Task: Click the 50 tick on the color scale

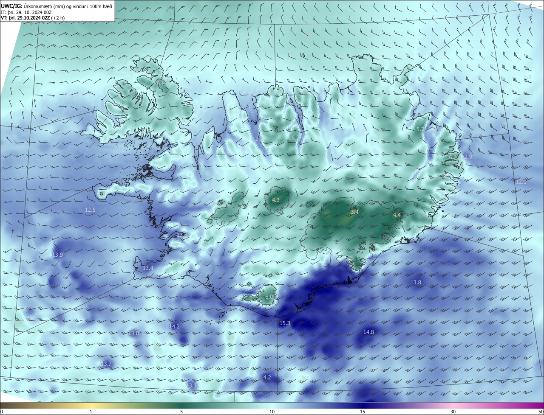Action: (541, 412)
